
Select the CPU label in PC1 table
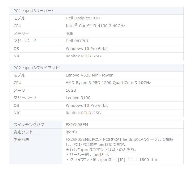(x=18, y=26)
